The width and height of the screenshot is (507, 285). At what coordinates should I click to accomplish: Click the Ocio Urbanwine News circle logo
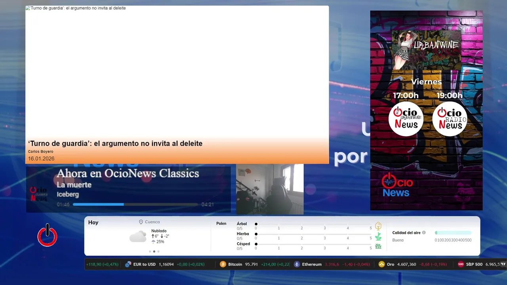click(406, 119)
